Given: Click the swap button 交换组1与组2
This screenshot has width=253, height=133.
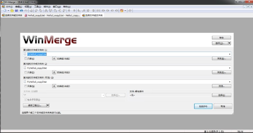Looking at the screenshot, I should tap(54, 59).
